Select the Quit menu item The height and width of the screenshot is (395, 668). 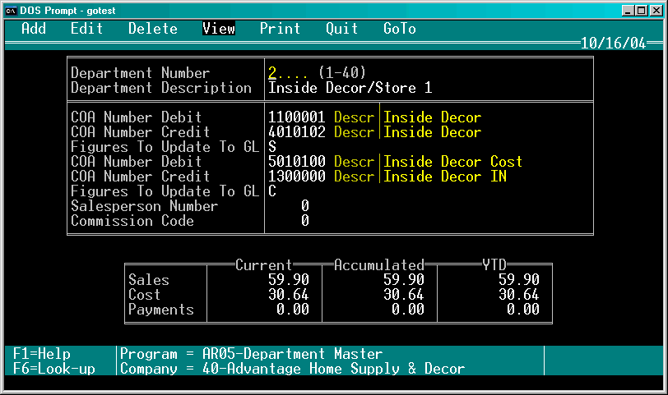(x=342, y=29)
